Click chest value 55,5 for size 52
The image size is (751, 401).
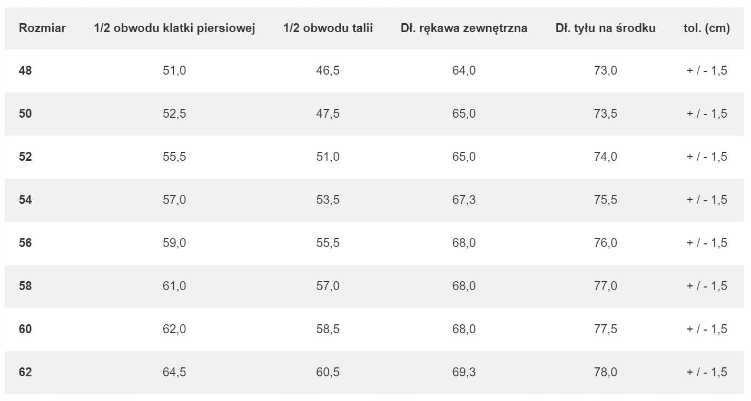pos(174,157)
